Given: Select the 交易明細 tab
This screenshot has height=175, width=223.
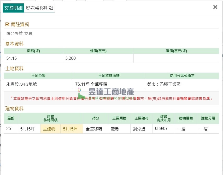Looking at the screenshot, I should click(x=14, y=8).
